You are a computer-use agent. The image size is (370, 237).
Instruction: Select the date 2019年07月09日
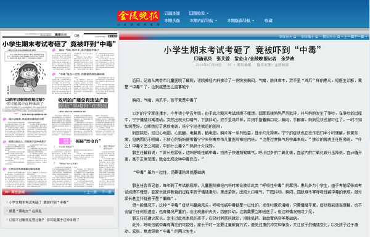click(x=208, y=65)
